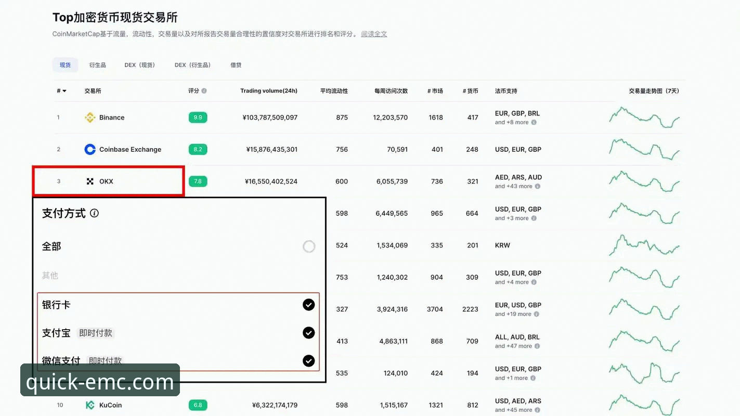Sort by 每周访问次数 column header
This screenshot has width=740, height=416.
pos(391,91)
